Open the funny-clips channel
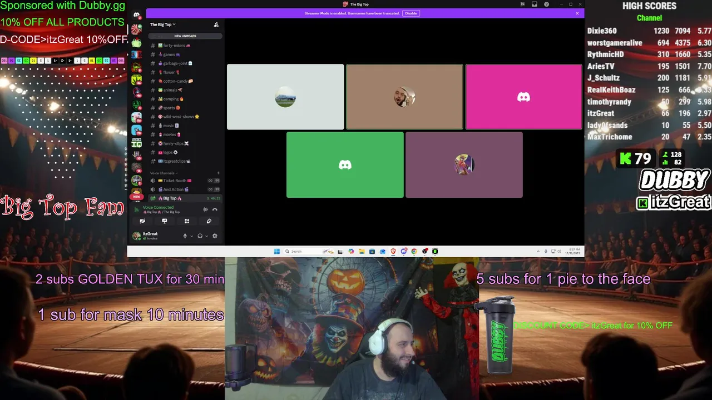This screenshot has width=712, height=400. pyautogui.click(x=185, y=143)
